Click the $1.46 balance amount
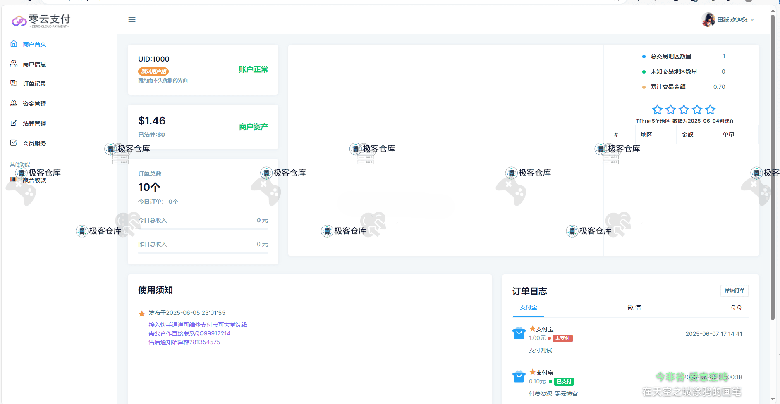The width and height of the screenshot is (780, 404). point(152,121)
